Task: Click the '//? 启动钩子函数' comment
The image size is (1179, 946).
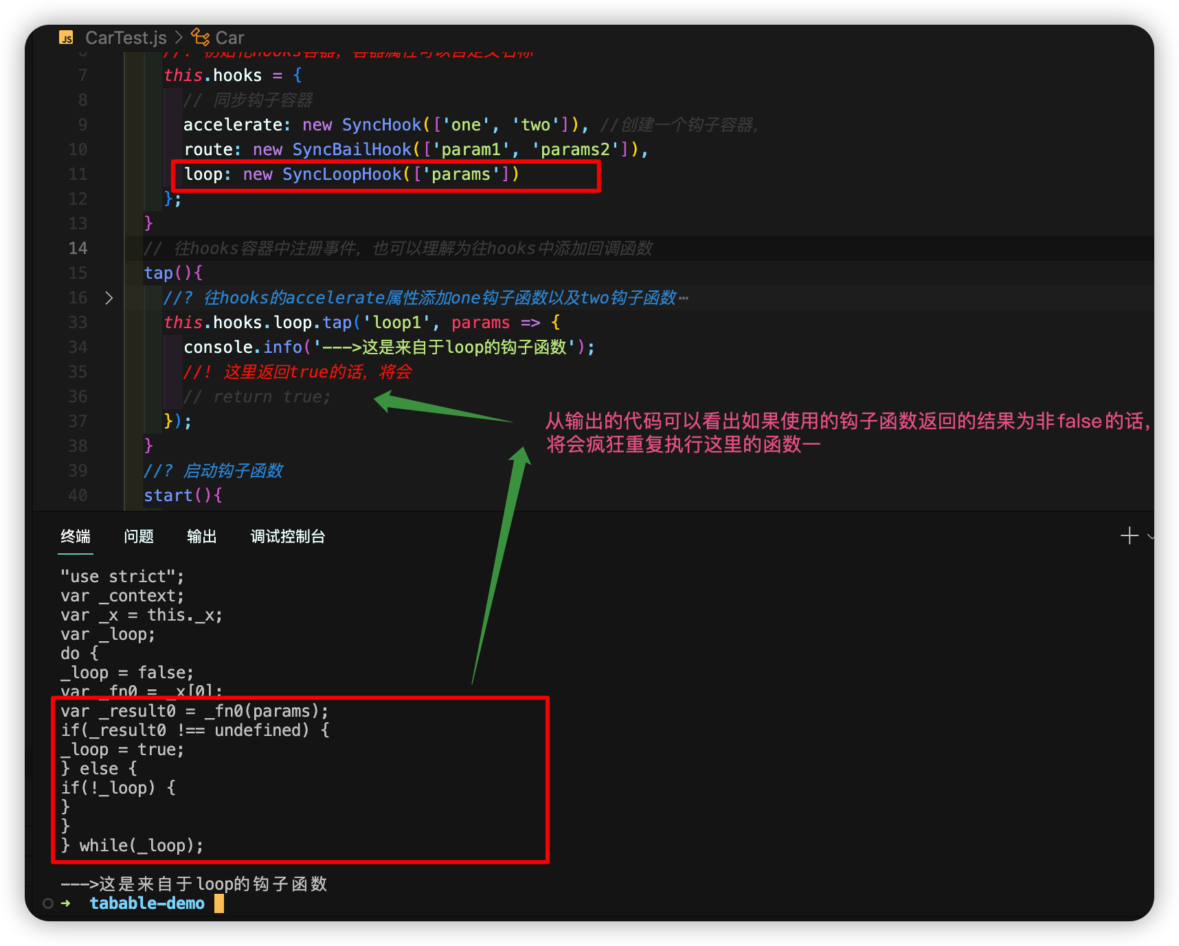Action: coord(213,470)
